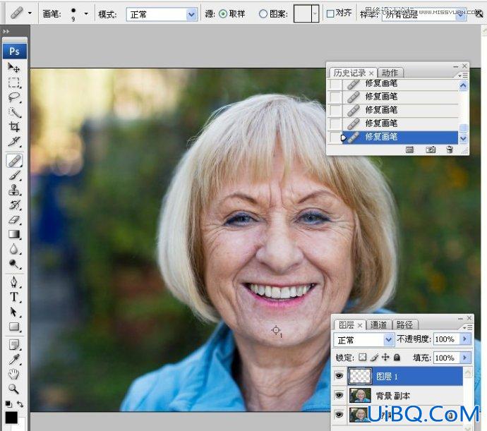The height and width of the screenshot is (431, 487).
Task: Click the pattern preview swatch
Action: [x=303, y=14]
